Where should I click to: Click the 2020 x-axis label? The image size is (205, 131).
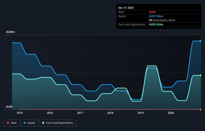coord(171,113)
